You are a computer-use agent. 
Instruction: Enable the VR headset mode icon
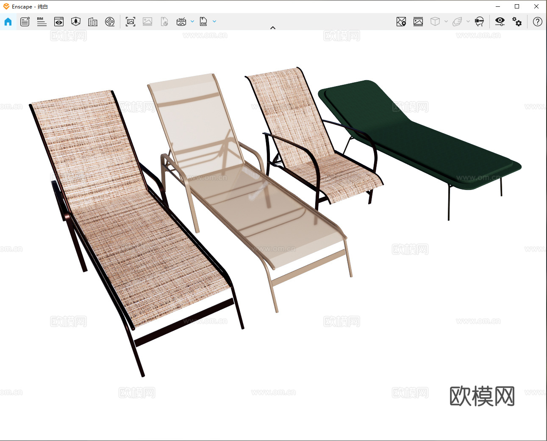pyautogui.click(x=479, y=22)
